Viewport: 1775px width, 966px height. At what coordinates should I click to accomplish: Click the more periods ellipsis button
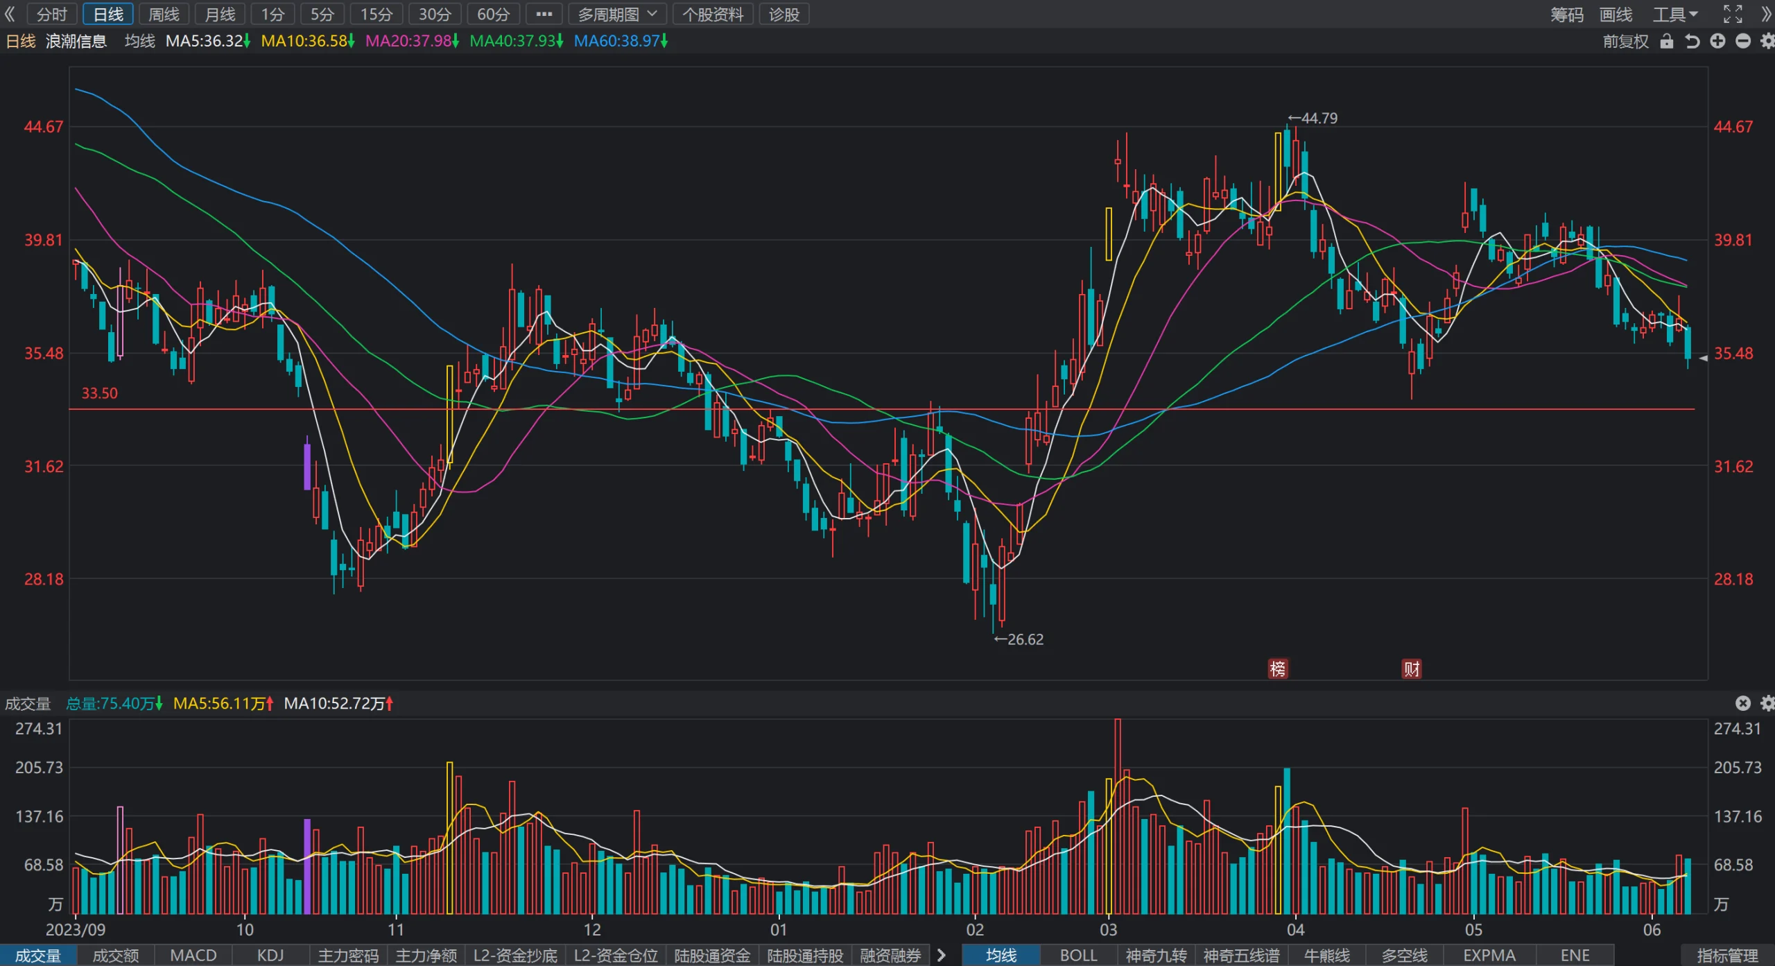(544, 14)
